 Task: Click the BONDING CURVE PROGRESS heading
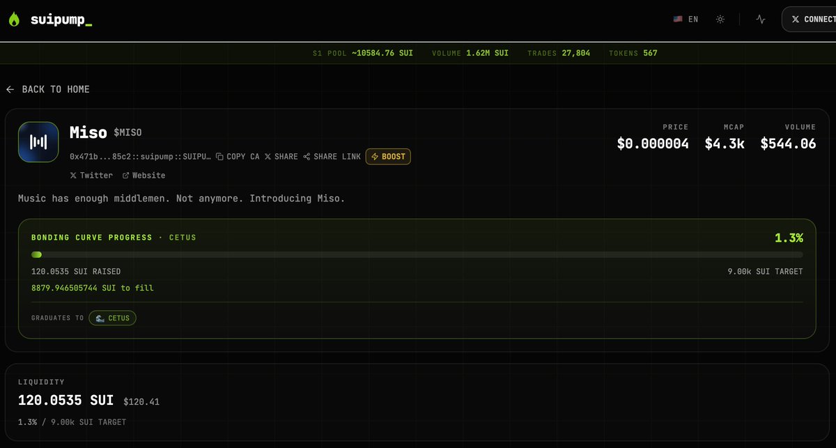point(92,238)
